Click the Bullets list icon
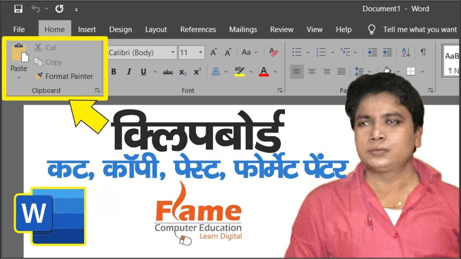The image size is (461, 259). pos(297,53)
